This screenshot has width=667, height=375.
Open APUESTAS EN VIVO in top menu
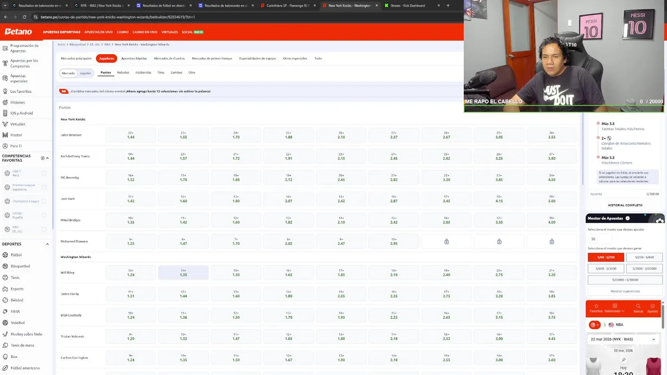(x=98, y=32)
